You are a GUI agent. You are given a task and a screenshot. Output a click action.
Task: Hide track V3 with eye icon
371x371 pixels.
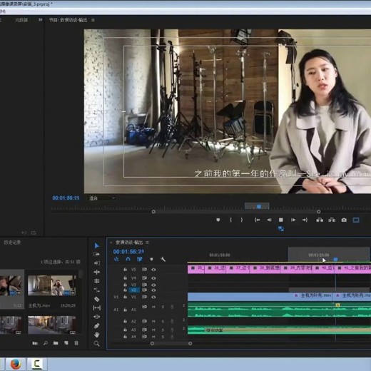[x=153, y=285]
